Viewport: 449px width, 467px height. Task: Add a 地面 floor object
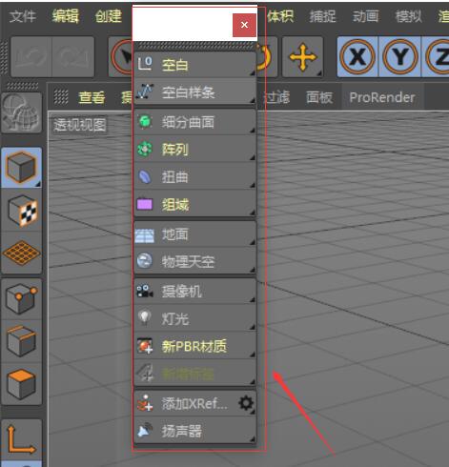click(x=194, y=234)
